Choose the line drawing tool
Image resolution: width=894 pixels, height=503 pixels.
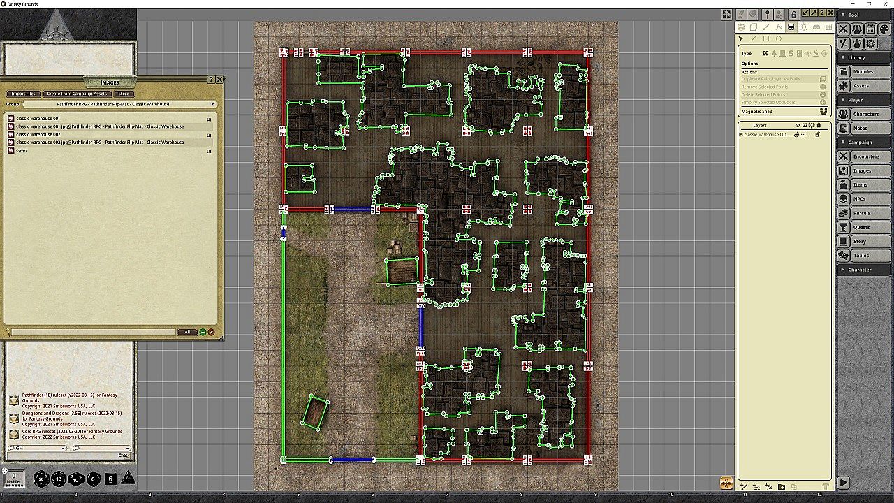point(754,39)
